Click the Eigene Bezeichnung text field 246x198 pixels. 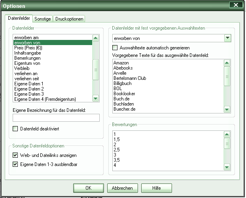56,118
